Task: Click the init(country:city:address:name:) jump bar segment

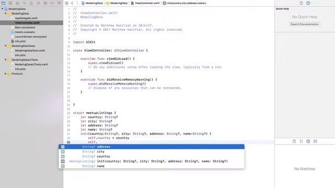Action: click(185, 3)
